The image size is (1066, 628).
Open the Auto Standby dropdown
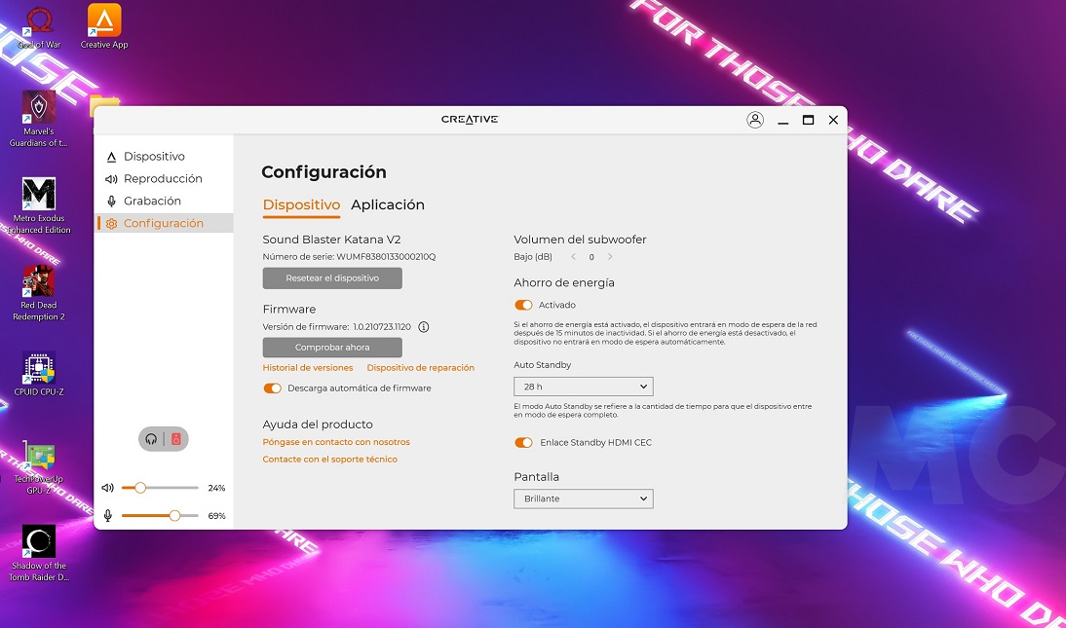tap(583, 387)
